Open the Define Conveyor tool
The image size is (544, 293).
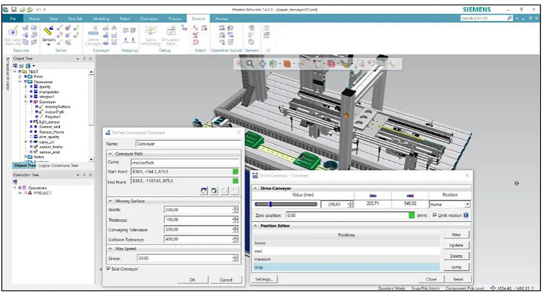point(93,33)
